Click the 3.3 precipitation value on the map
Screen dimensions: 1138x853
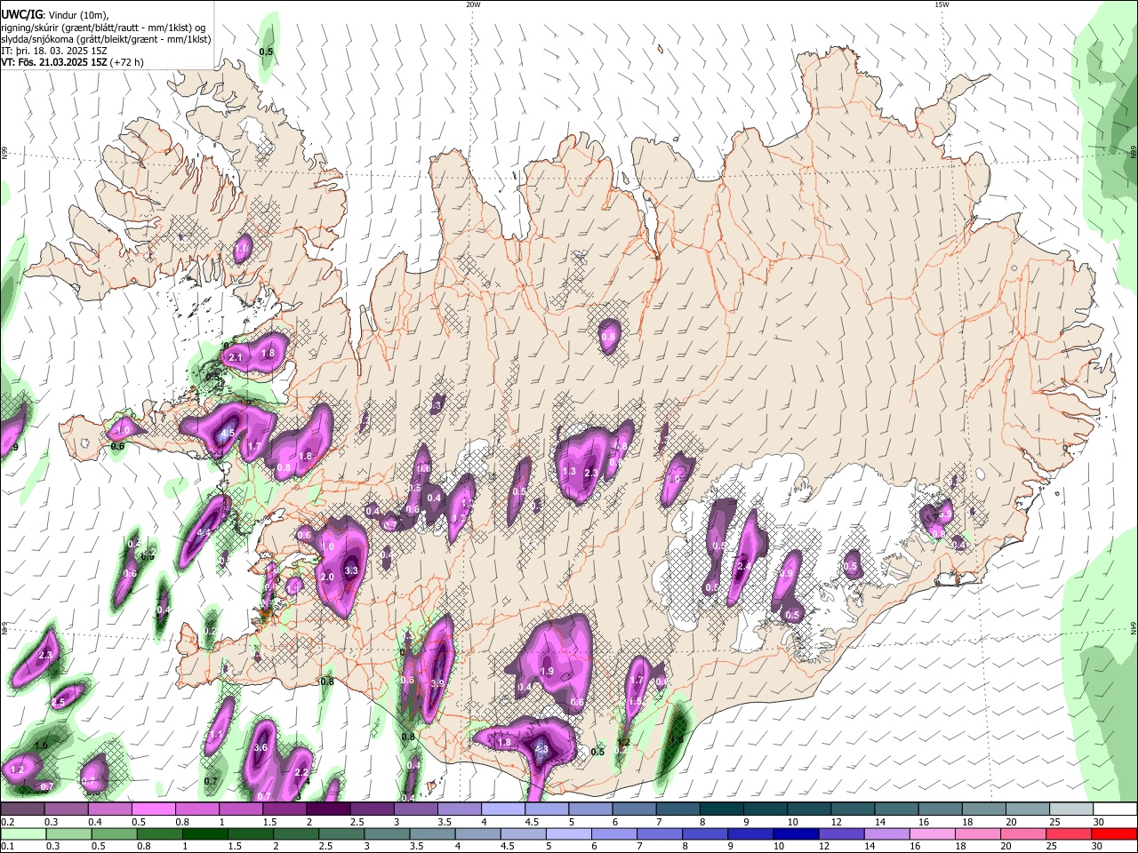(x=351, y=571)
